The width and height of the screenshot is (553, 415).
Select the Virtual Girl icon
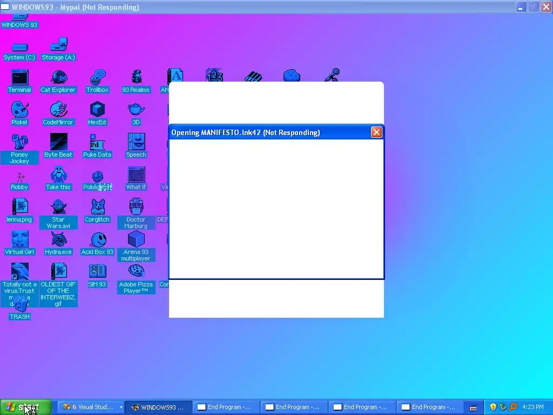point(19,243)
